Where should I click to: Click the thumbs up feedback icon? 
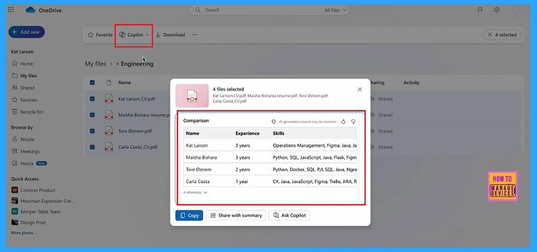coord(343,122)
